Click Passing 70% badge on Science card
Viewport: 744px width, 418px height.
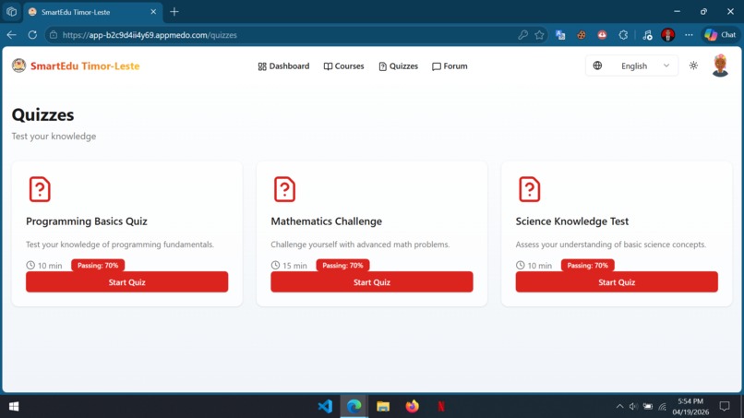click(x=587, y=265)
